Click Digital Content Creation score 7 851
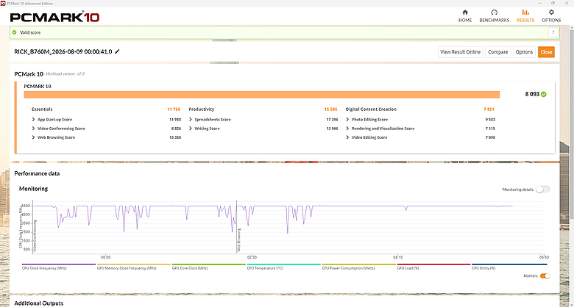Image resolution: width=574 pixels, height=307 pixels. [489, 109]
